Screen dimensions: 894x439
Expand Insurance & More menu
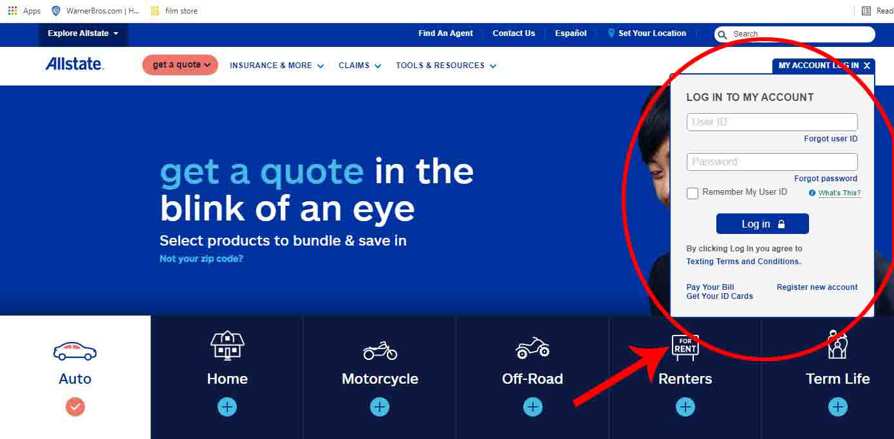[277, 66]
